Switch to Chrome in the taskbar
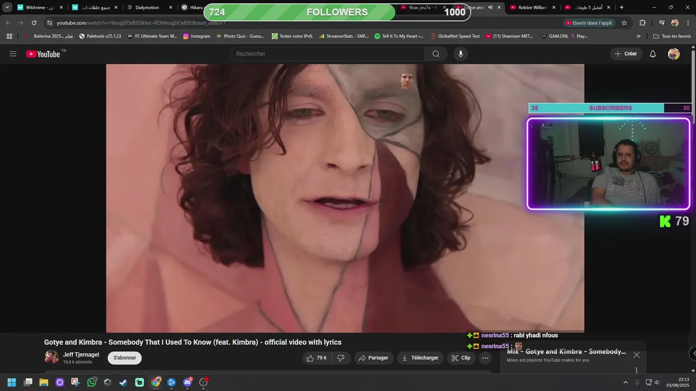696x391 pixels. click(x=156, y=382)
